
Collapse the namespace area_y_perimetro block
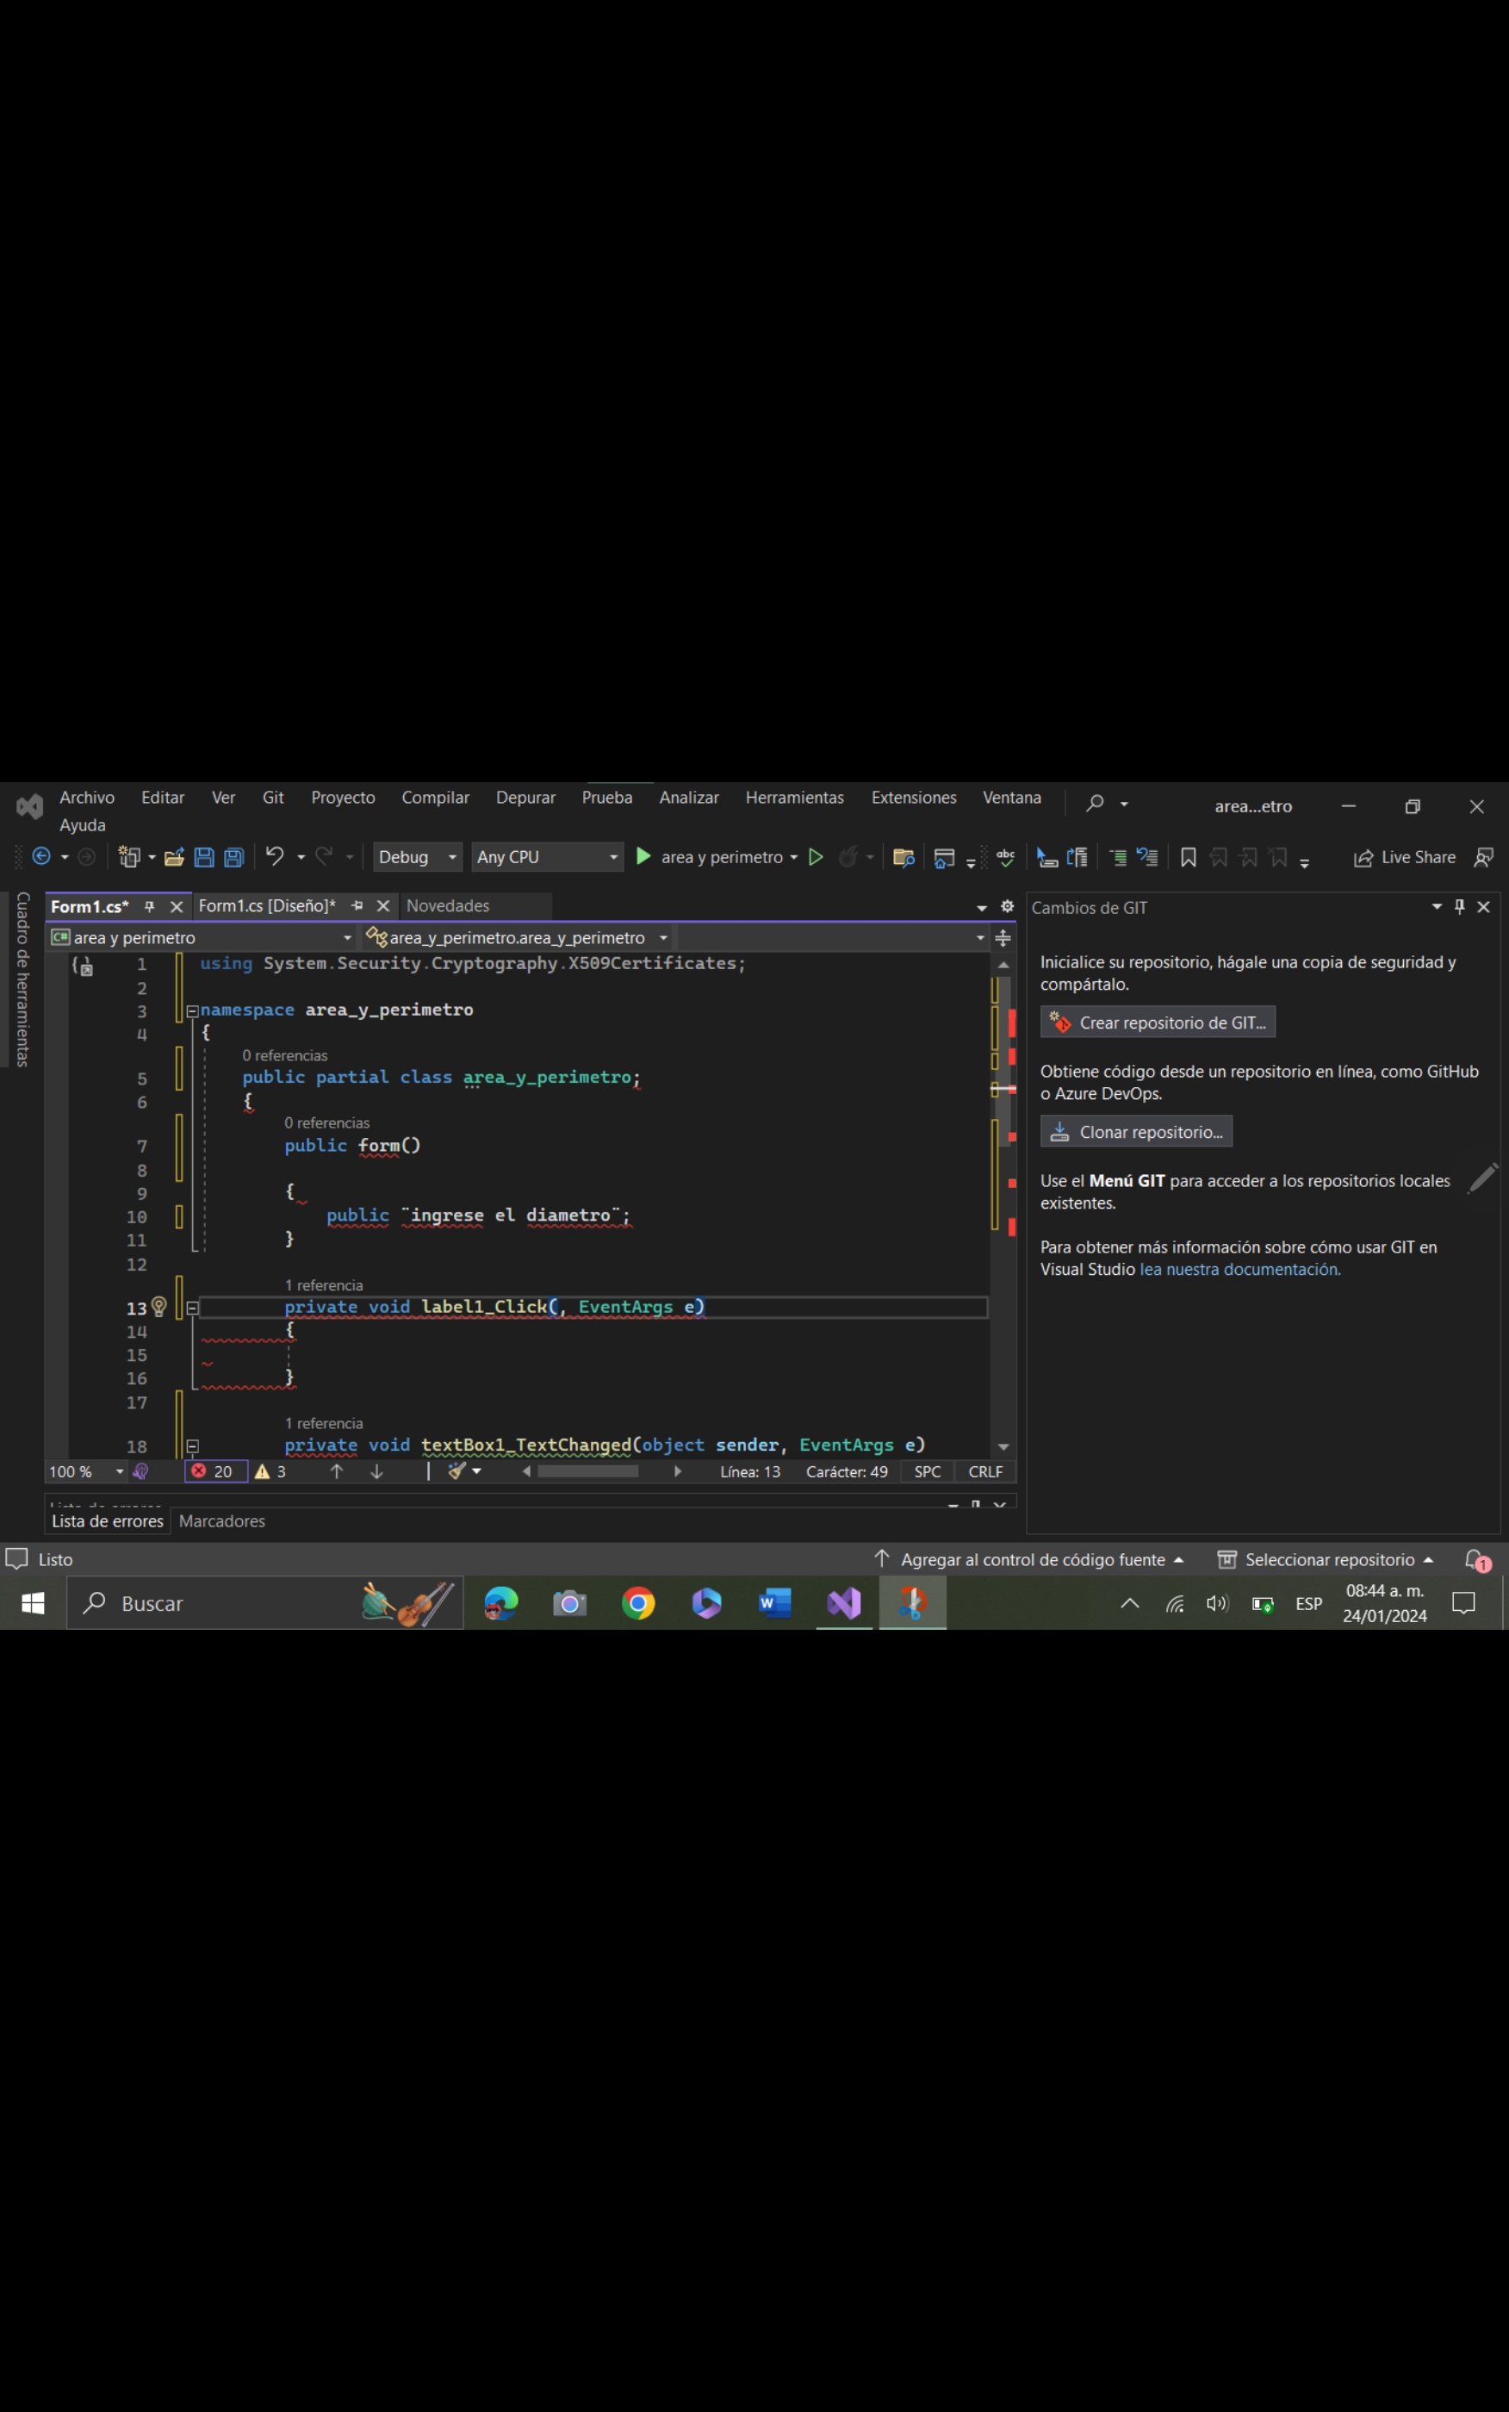[x=193, y=1010]
